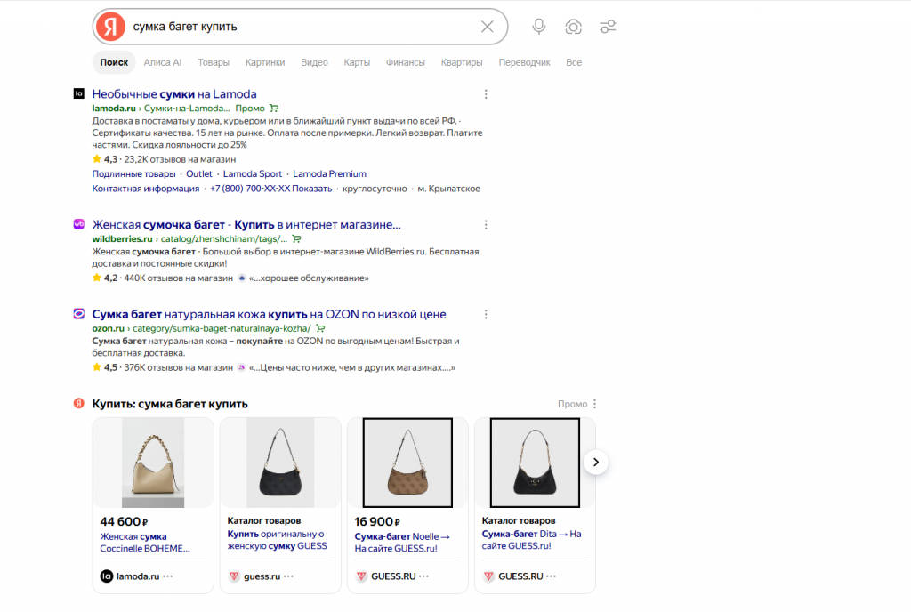911x612 pixels.
Task: Open brown Noelle bag thumbnail
Action: pyautogui.click(x=407, y=463)
